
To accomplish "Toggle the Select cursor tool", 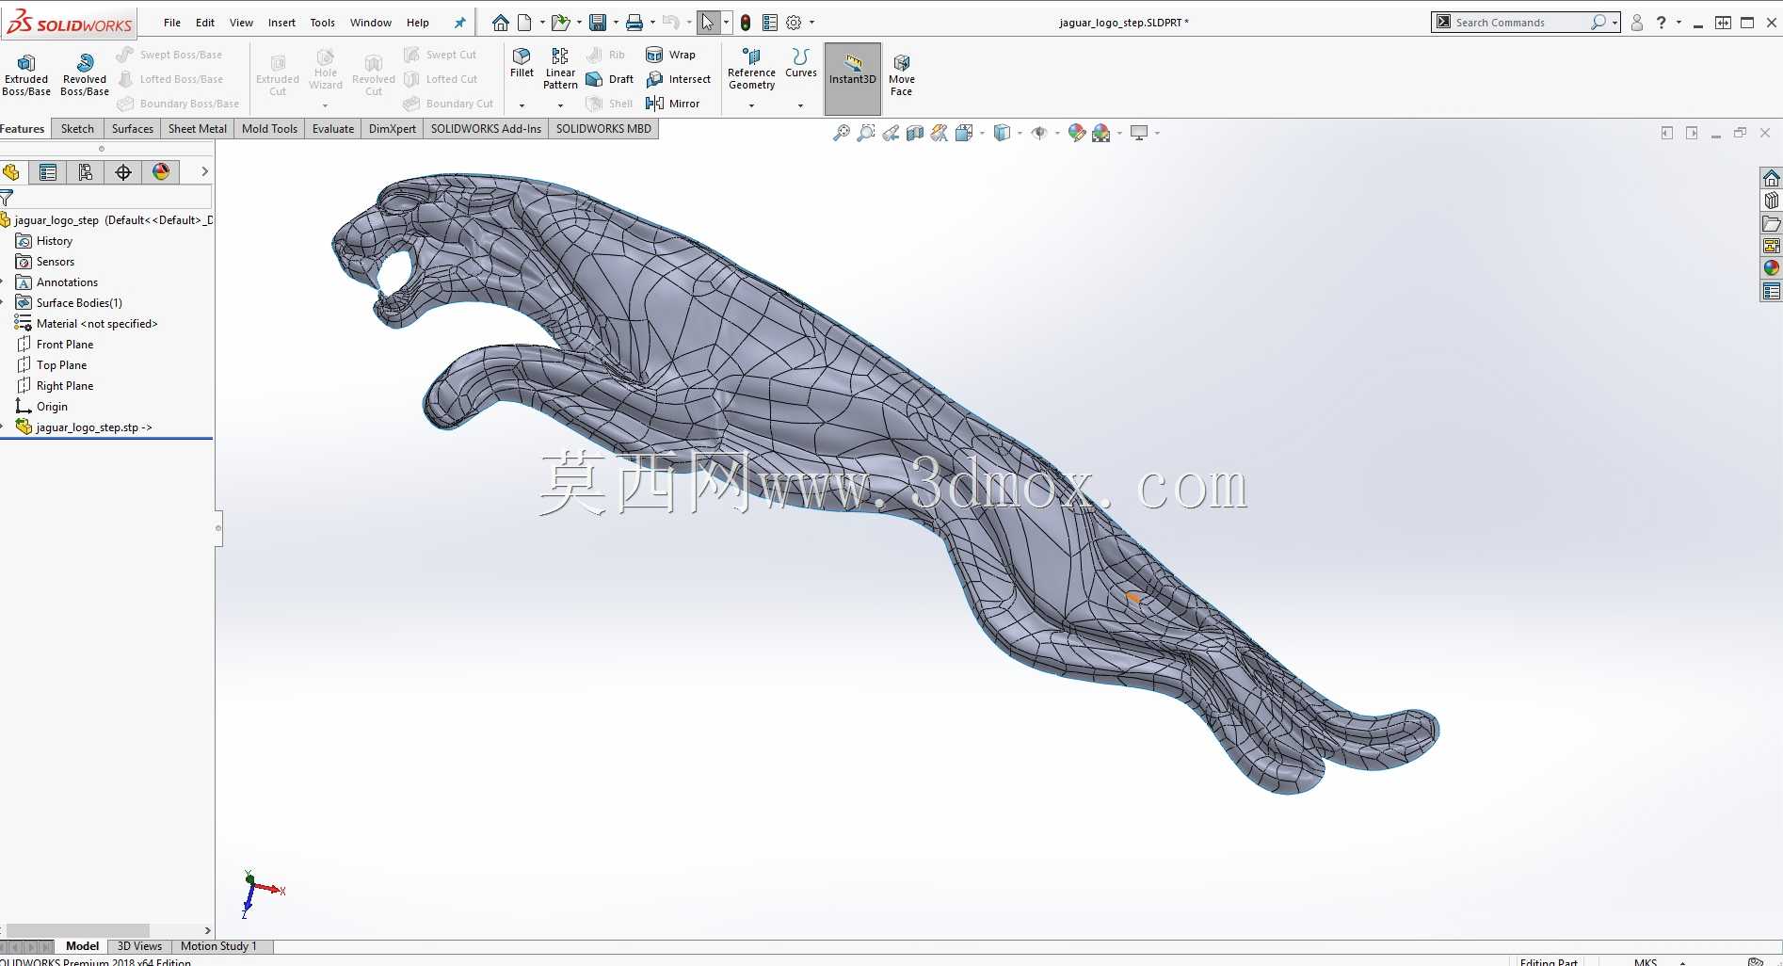I will (708, 23).
